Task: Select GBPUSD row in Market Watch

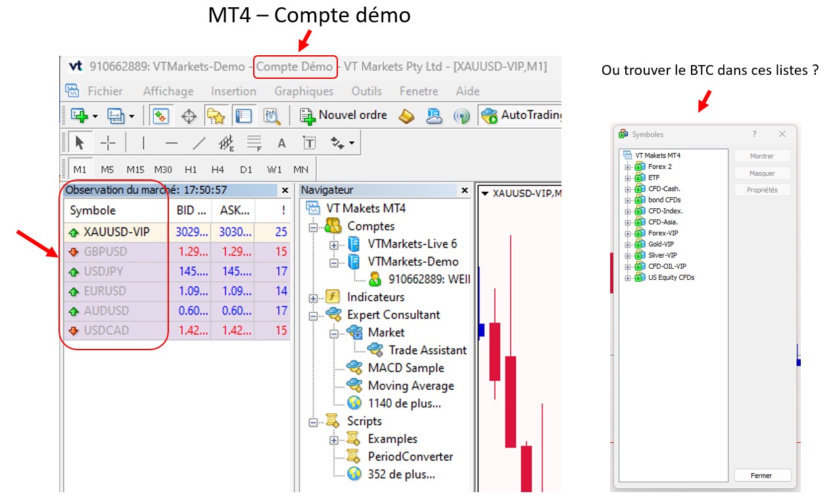Action: (178, 252)
